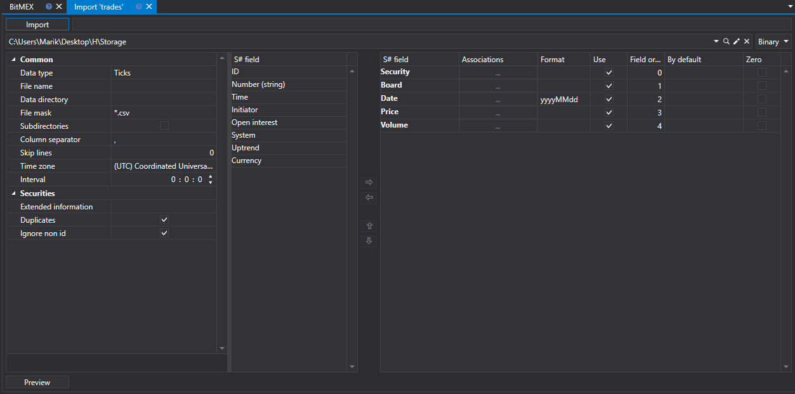Open help for the BitMEX tab
This screenshot has height=394, width=795.
pos(49,6)
